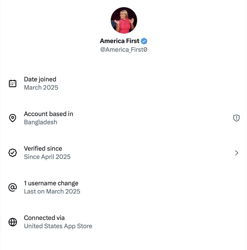The height and width of the screenshot is (250, 247).
Task: Expand Verified since details with chevron arrow
Action: [237, 153]
